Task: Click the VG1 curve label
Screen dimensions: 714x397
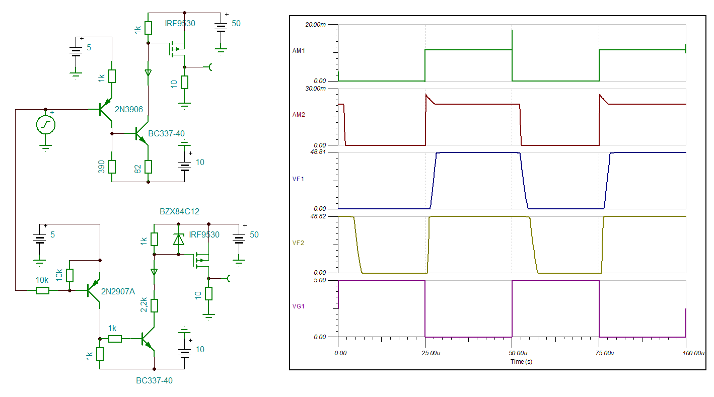Action: tap(298, 306)
